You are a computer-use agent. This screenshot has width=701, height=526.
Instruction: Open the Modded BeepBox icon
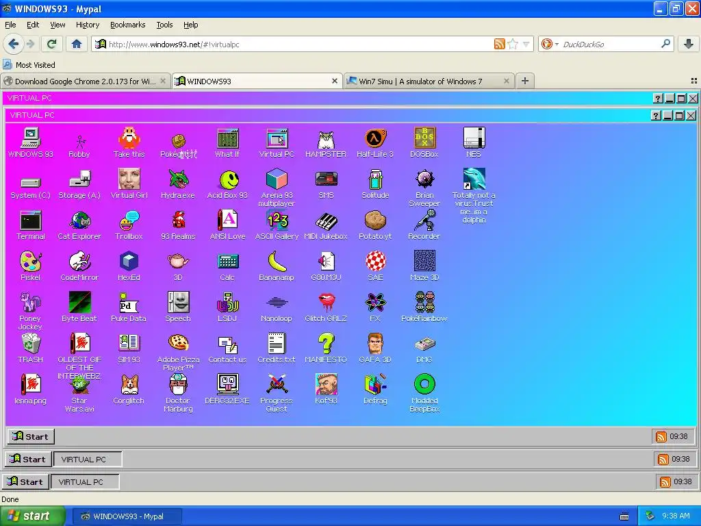tap(424, 392)
